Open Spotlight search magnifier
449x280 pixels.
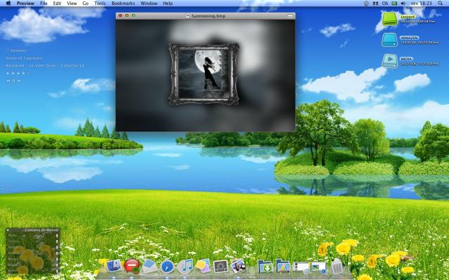coord(440,3)
